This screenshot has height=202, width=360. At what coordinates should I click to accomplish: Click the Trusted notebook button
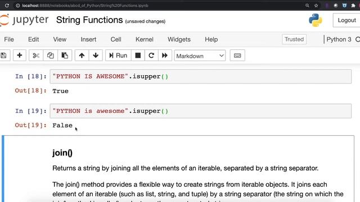pos(294,39)
